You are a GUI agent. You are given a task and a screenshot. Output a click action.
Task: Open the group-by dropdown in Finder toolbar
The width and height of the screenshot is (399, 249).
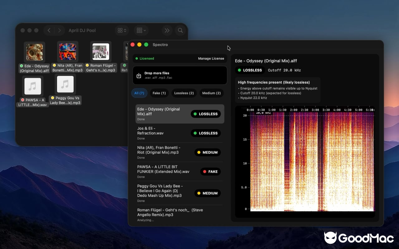141,30
